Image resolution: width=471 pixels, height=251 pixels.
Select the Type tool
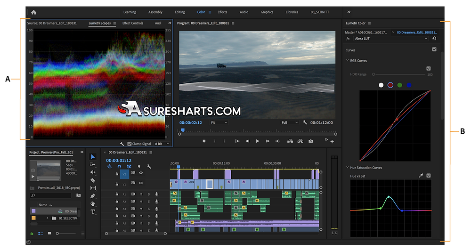pos(93,211)
